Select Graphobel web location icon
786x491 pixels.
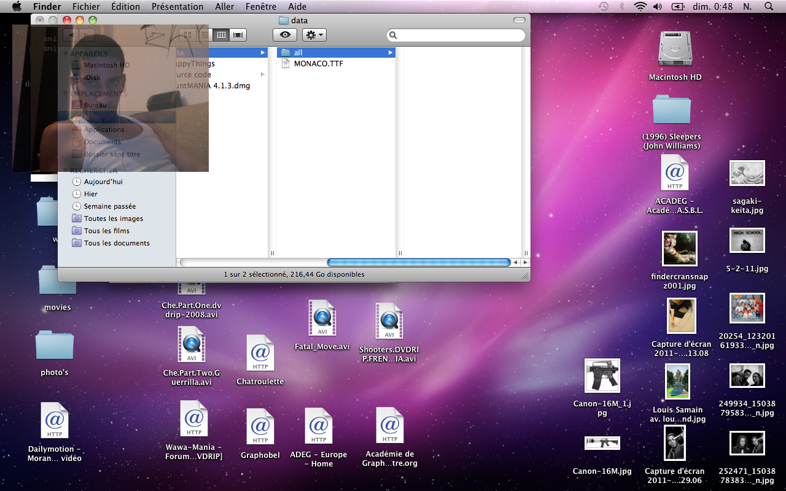pyautogui.click(x=260, y=427)
